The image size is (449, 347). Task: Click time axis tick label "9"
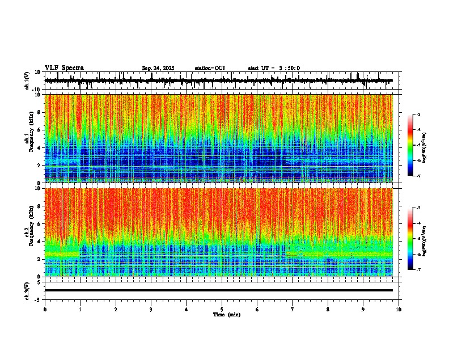pos(363,310)
